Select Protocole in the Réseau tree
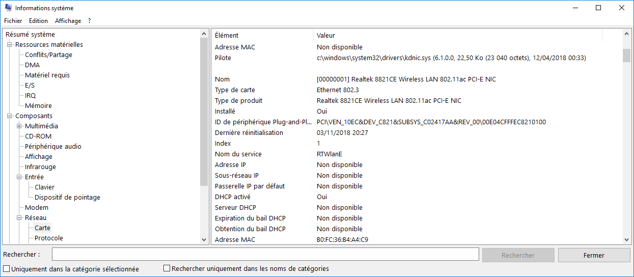The height and width of the screenshot is (277, 634). (49, 238)
